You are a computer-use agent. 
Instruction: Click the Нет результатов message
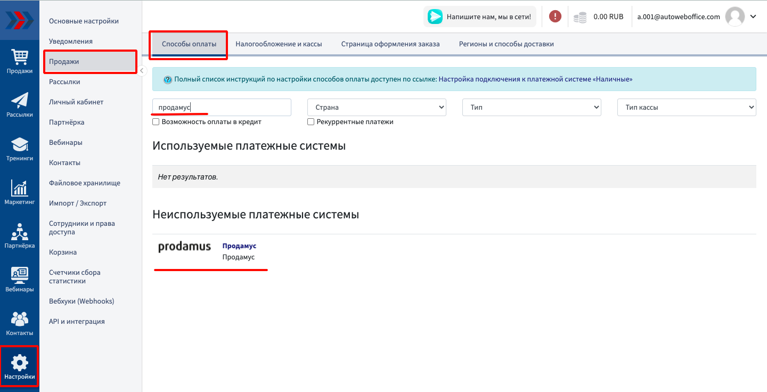[x=188, y=177]
